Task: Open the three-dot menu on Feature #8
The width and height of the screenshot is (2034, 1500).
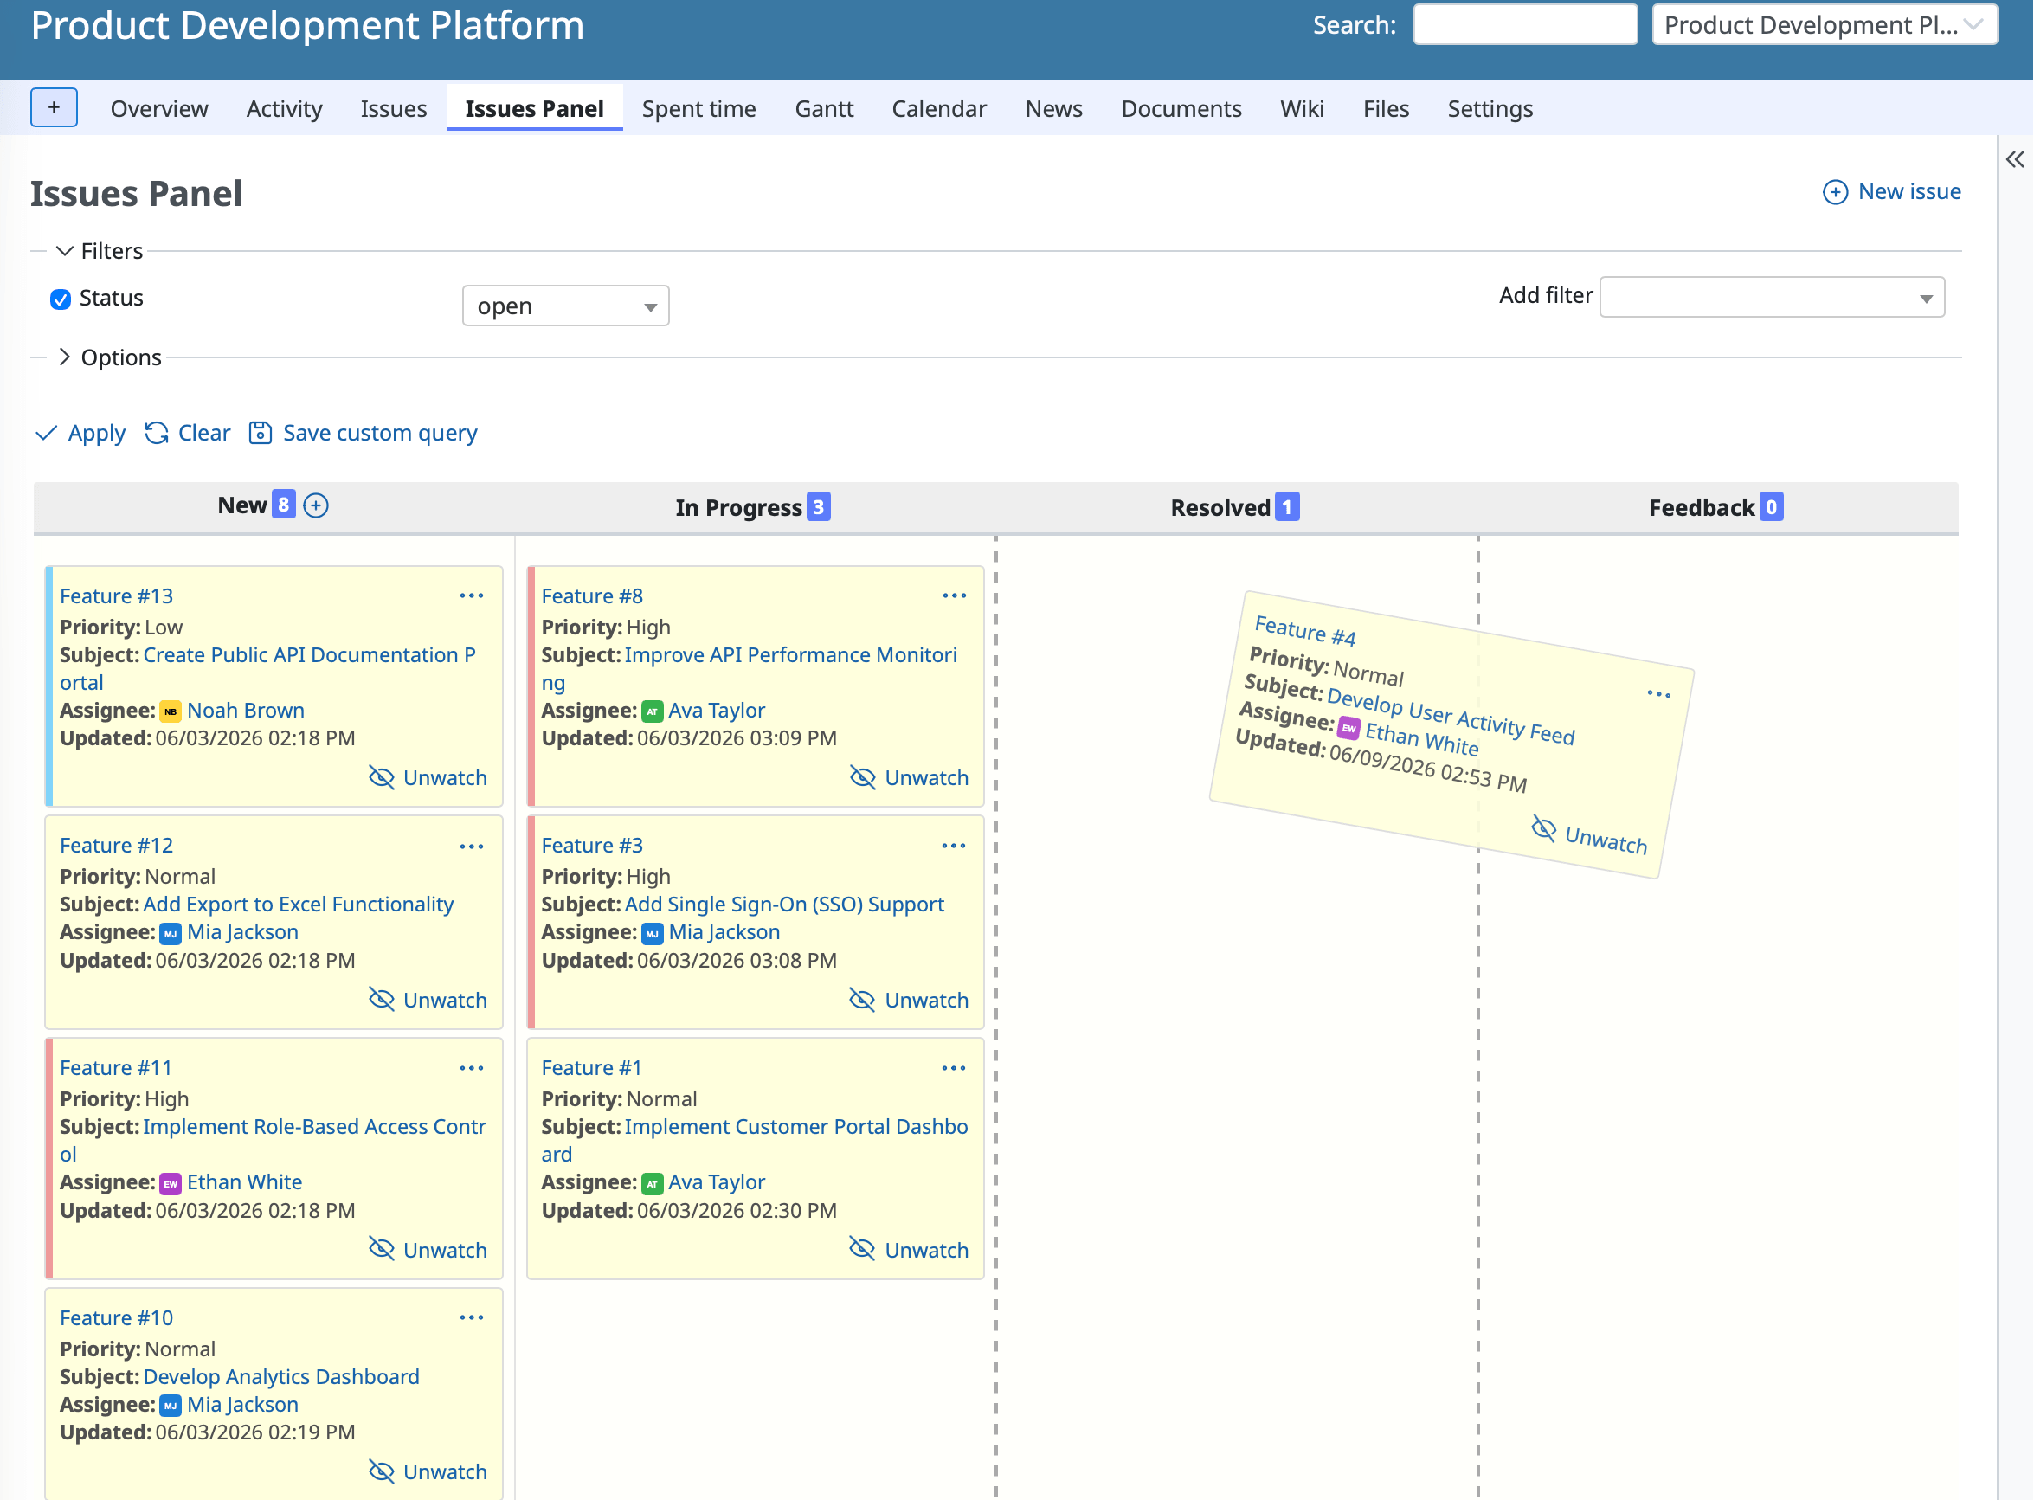Action: pyautogui.click(x=955, y=595)
